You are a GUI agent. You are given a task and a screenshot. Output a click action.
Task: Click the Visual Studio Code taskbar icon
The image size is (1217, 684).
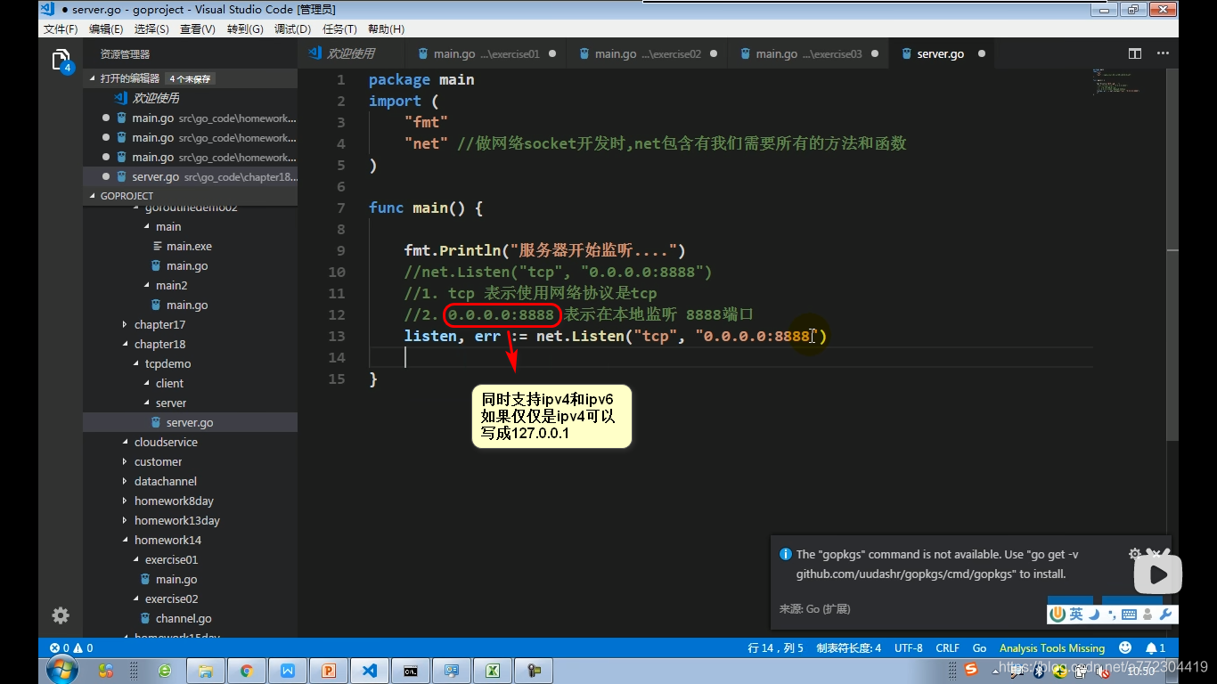click(370, 671)
